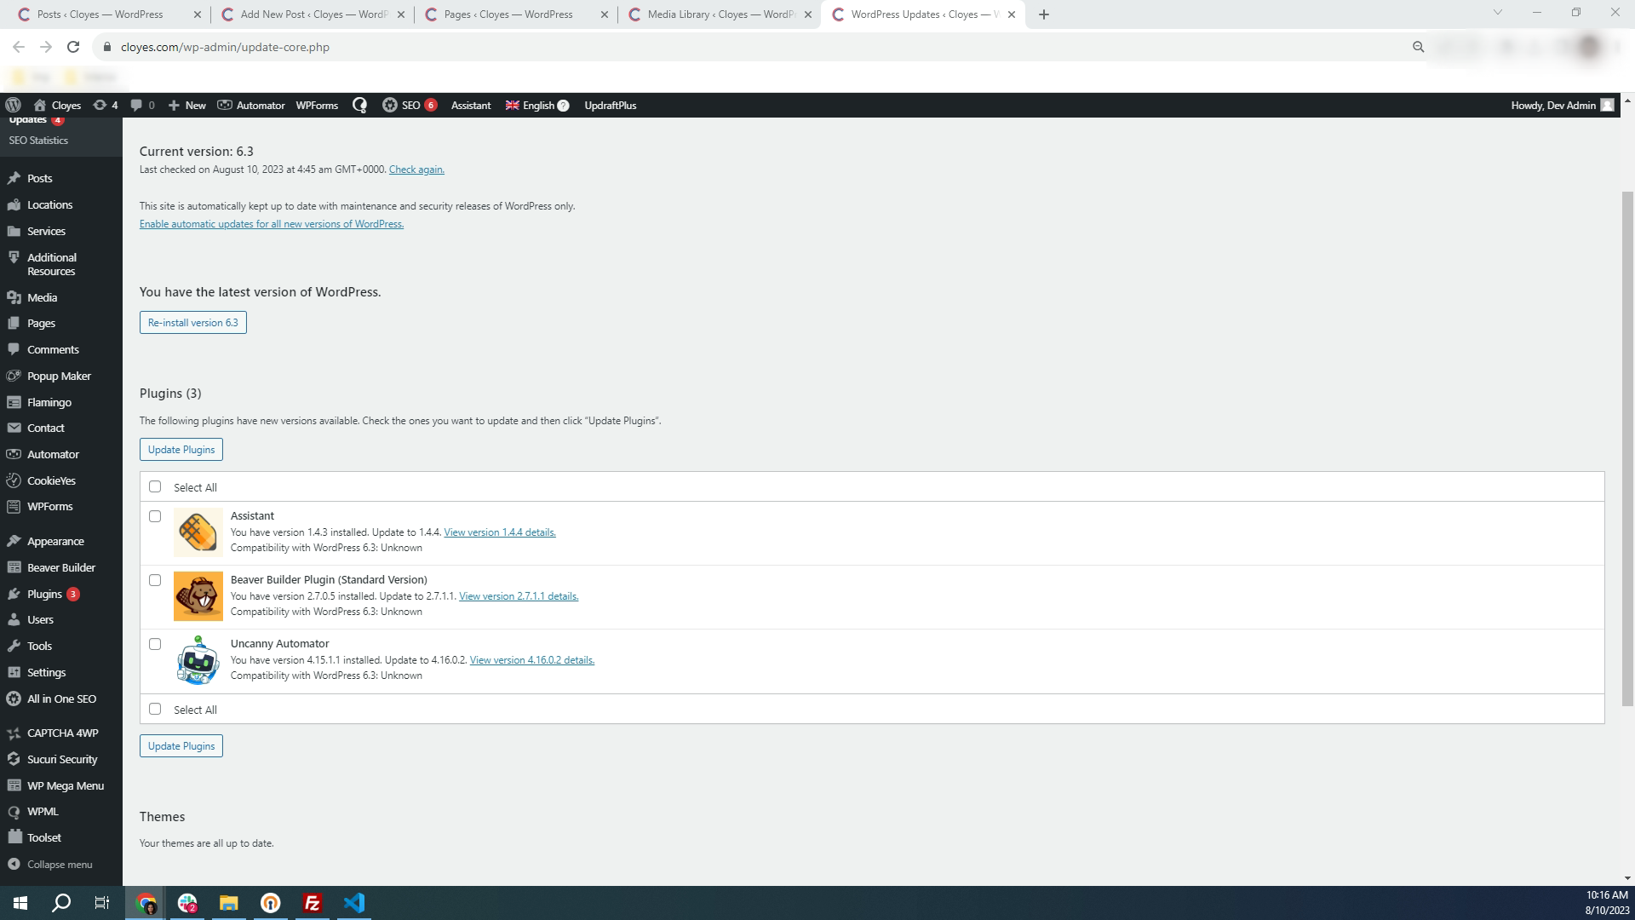Switch to the Add New Post browser tab
This screenshot has height=920, width=1635.
tap(313, 14)
